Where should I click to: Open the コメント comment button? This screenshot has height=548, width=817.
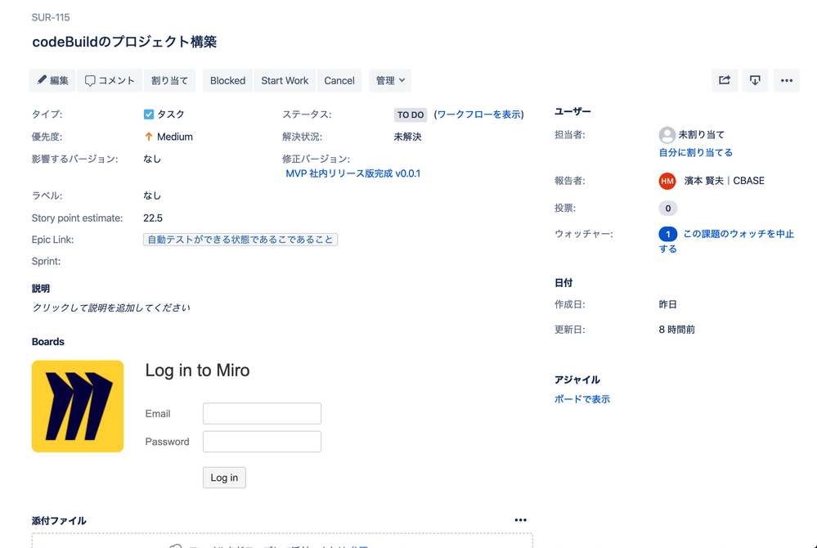[110, 81]
